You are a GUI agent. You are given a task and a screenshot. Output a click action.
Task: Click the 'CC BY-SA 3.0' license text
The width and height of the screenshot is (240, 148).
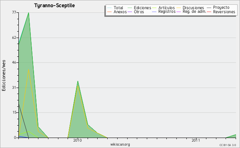pyautogui.click(x=228, y=145)
